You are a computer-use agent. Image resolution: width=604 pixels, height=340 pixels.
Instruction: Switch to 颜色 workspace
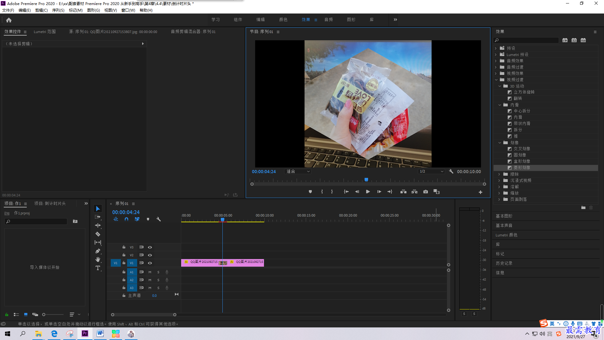click(283, 20)
